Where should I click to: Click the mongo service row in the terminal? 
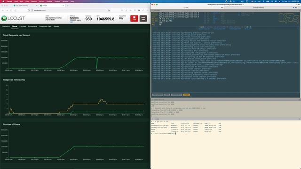[x=186, y=130]
